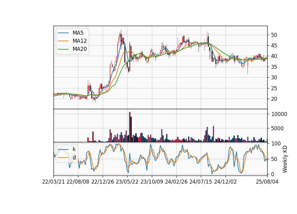This screenshot has width=297, height=214.
Task: Click the MA12 legend label
Action: (80, 41)
